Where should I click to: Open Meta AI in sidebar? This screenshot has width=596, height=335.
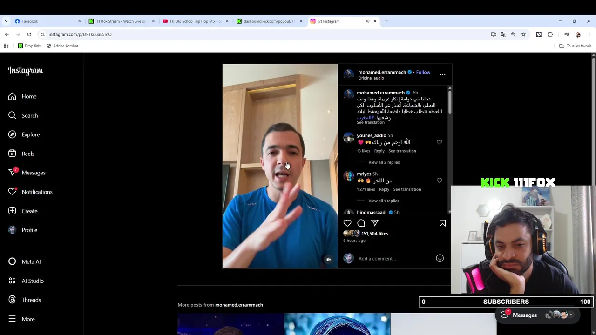[x=24, y=261]
